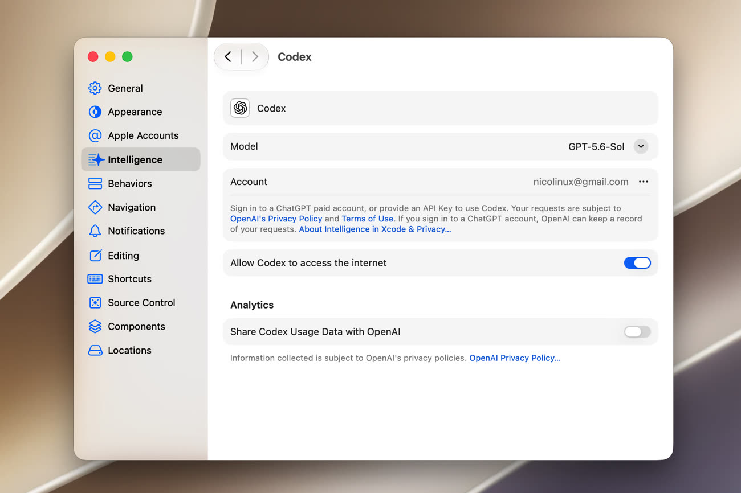Minimize the window with the yellow button
Viewport: 741px width, 493px height.
point(110,56)
